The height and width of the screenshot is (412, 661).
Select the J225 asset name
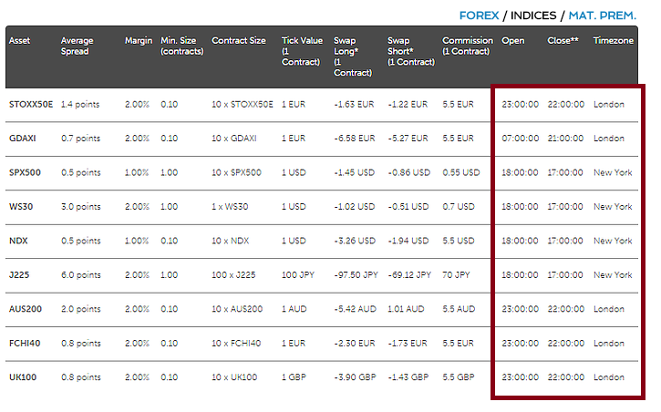tap(18, 274)
